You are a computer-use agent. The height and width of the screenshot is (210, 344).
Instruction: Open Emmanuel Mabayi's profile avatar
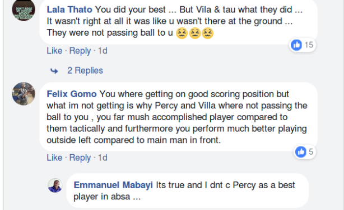pos(55,185)
